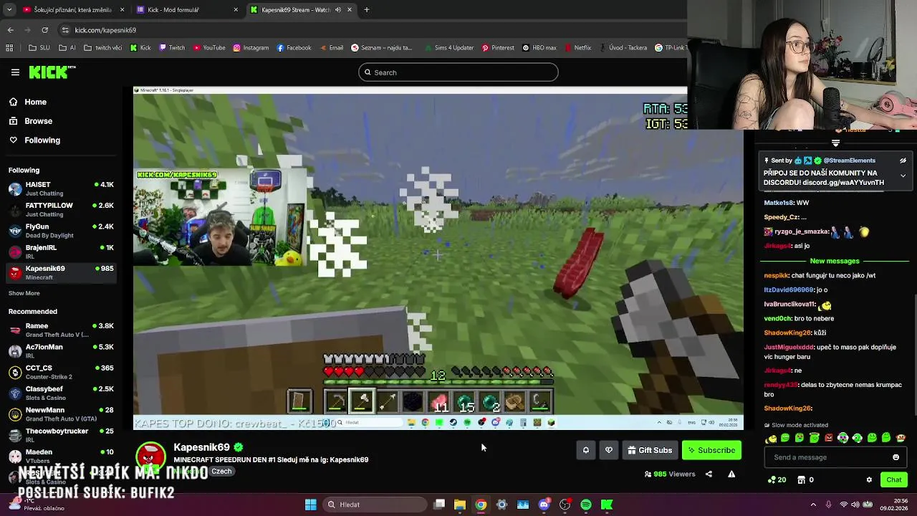Open Kapesnik69 channel avatar
The width and height of the screenshot is (917, 516).
[150, 458]
